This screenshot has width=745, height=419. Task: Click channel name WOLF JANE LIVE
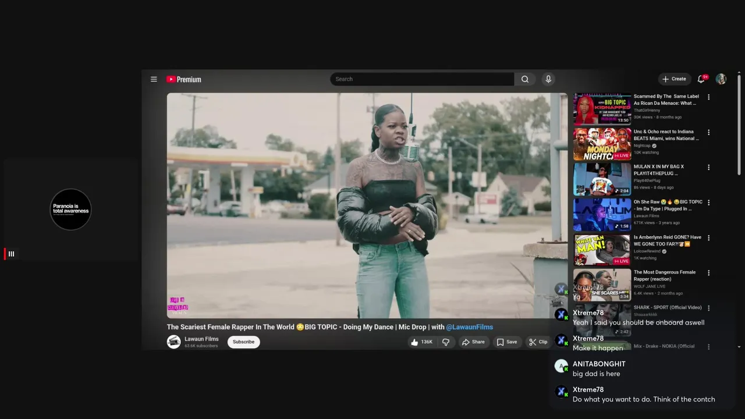650,286
